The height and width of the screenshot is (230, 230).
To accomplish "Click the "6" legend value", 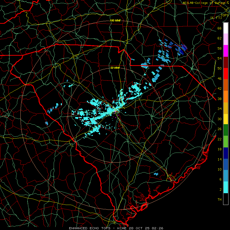I will click(221, 179).
